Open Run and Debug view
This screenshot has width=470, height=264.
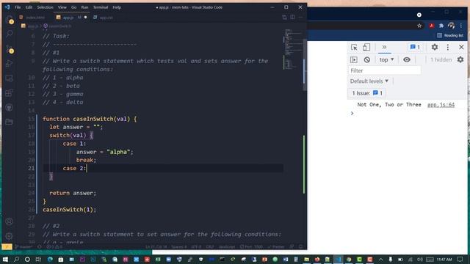pos(10,64)
